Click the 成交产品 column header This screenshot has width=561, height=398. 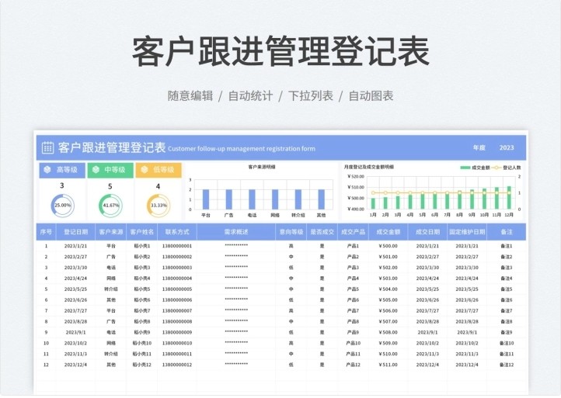353,232
